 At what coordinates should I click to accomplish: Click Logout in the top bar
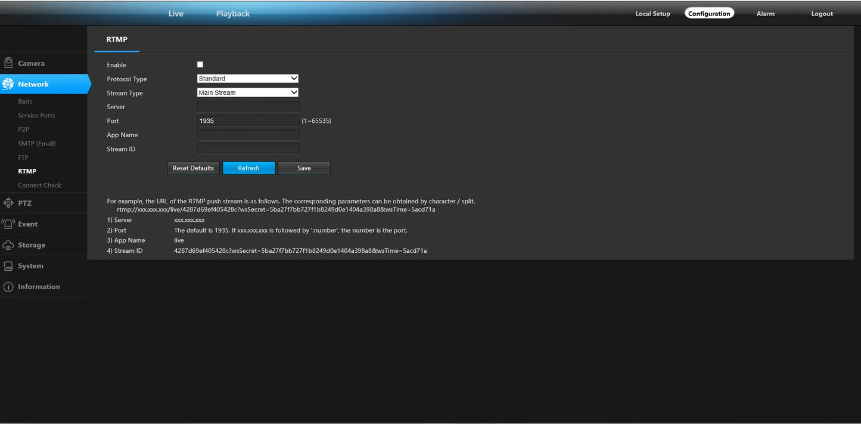pyautogui.click(x=822, y=14)
